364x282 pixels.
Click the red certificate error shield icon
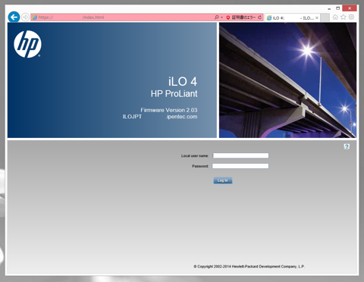(228, 17)
